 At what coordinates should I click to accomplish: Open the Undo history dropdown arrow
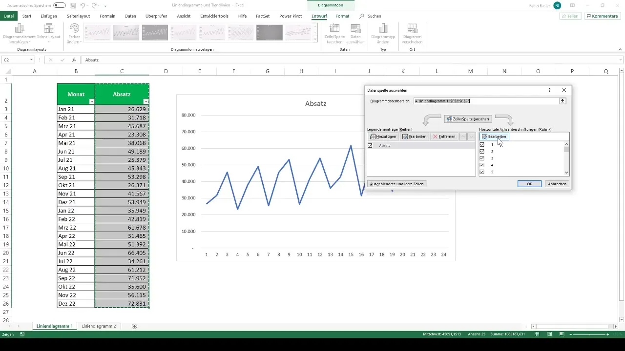(87, 5)
